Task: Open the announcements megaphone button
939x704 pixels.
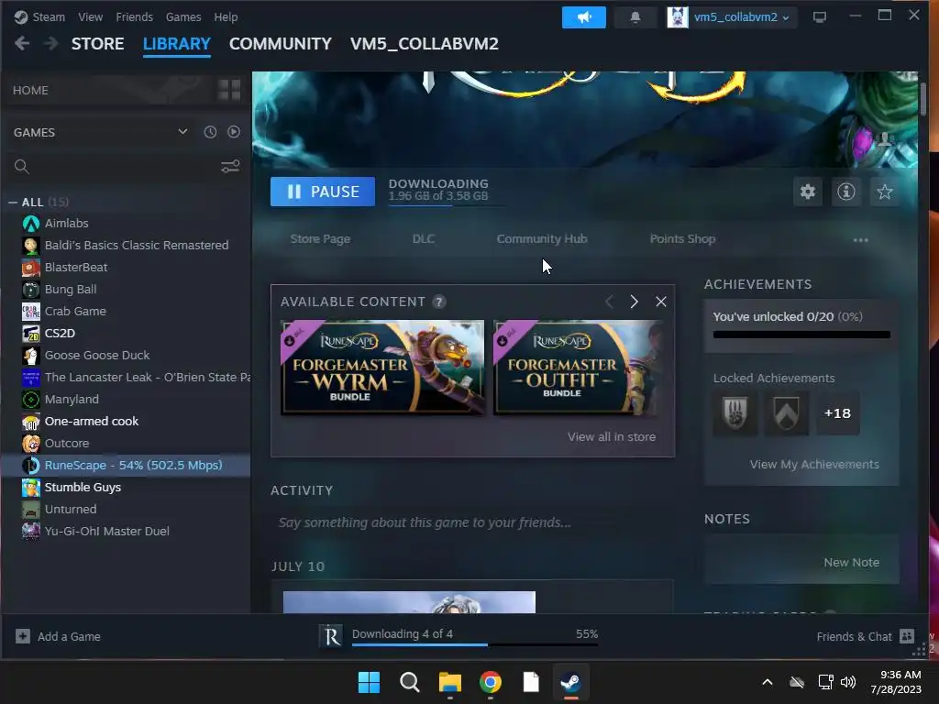Action: click(583, 17)
